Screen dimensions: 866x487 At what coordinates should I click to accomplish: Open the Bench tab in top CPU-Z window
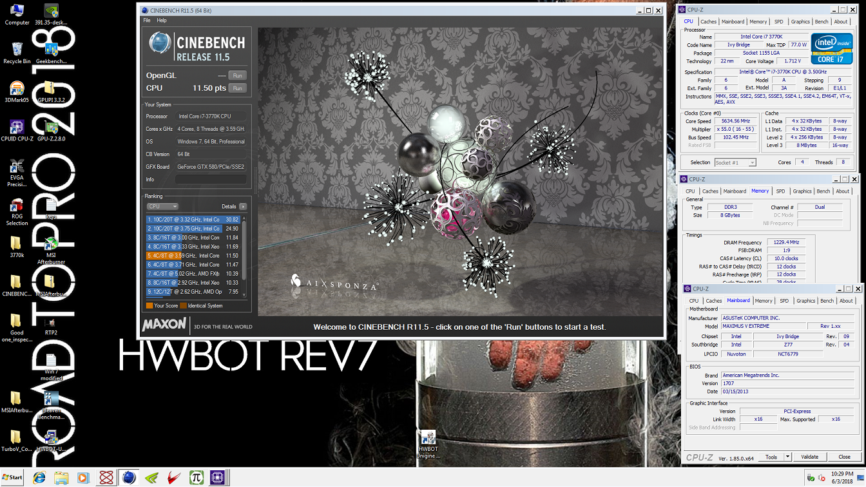pyautogui.click(x=822, y=22)
